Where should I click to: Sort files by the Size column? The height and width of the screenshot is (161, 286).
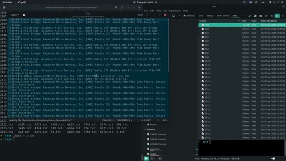click(244, 21)
